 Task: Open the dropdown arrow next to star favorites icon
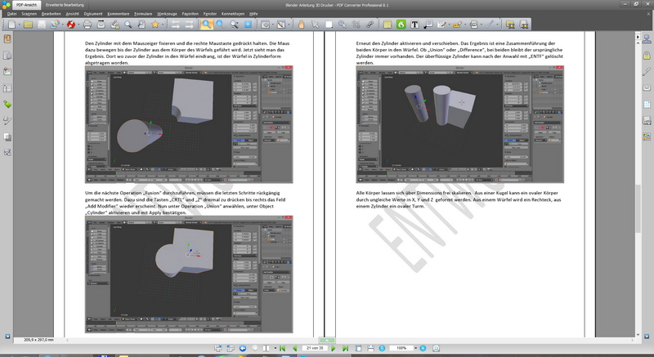point(163,25)
